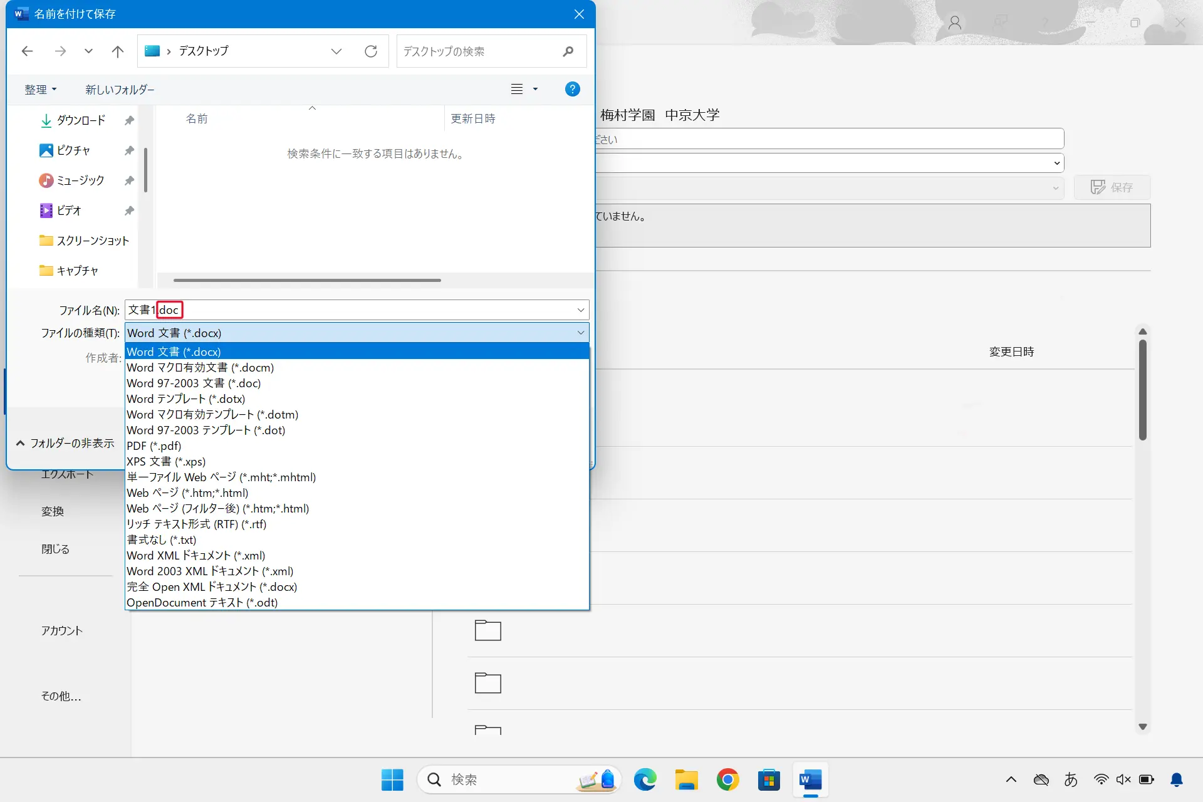Go forward with the right arrow button
This screenshot has height=802, width=1203.
(60, 51)
